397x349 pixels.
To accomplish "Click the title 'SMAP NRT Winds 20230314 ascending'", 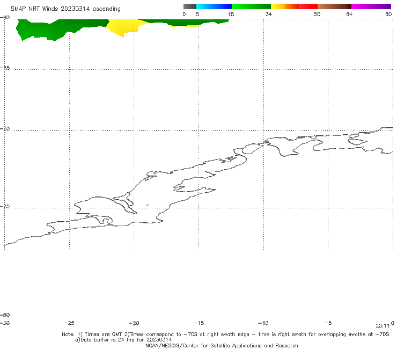I will pos(65,9).
